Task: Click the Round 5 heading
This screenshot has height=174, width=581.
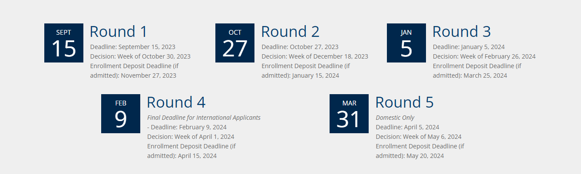Action: point(404,102)
